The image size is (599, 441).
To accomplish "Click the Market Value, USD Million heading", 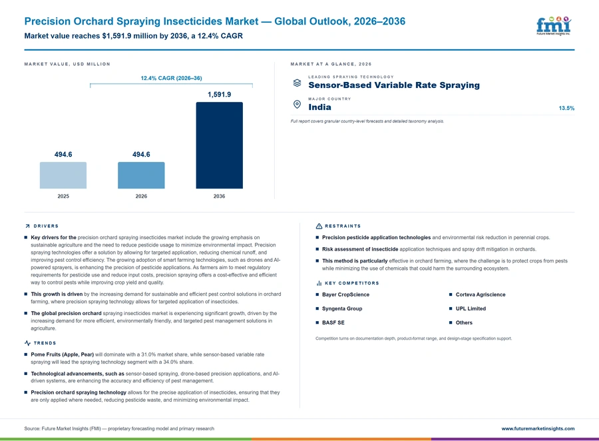I will 67,64.
